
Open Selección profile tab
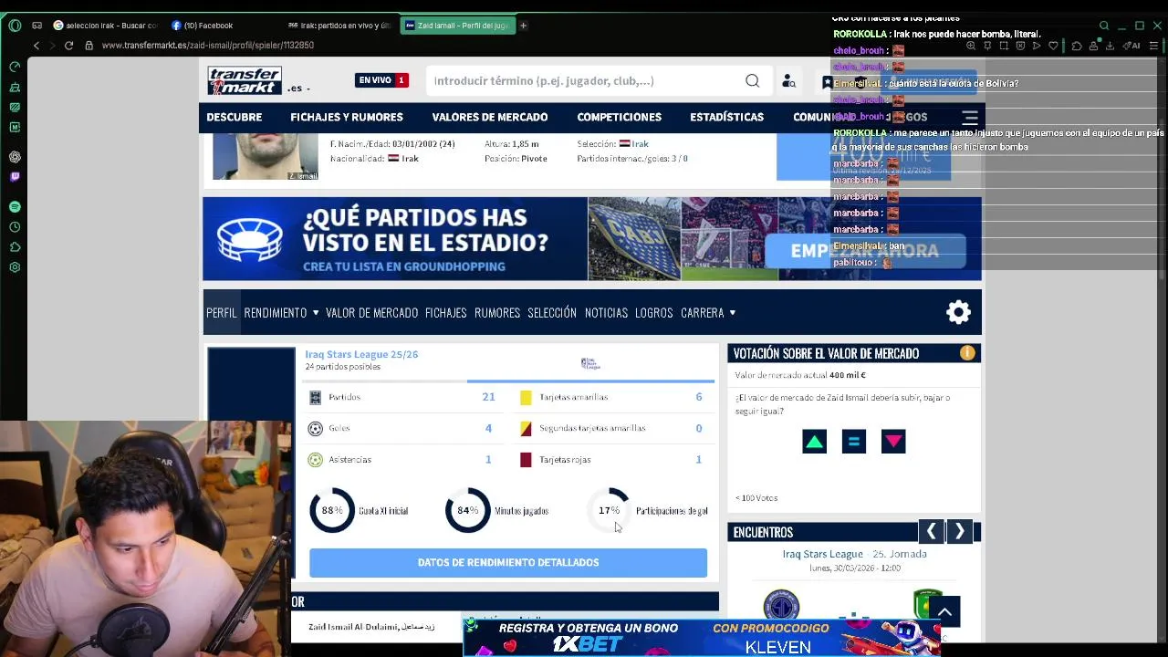click(x=552, y=313)
